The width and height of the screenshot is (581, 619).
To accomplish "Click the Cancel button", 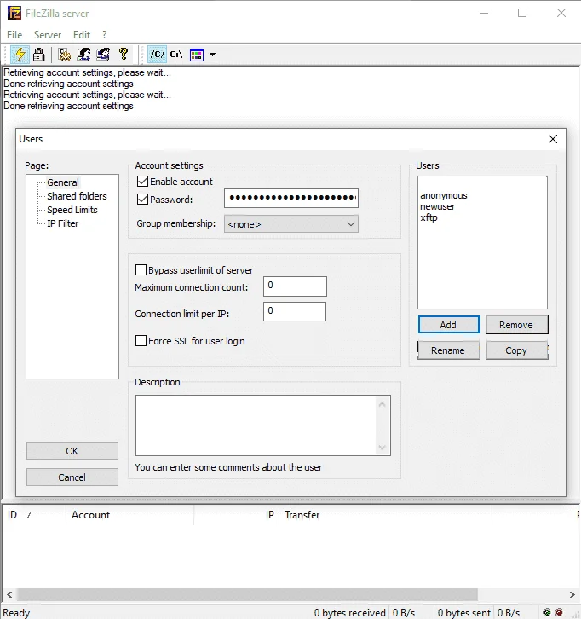I will tap(72, 477).
